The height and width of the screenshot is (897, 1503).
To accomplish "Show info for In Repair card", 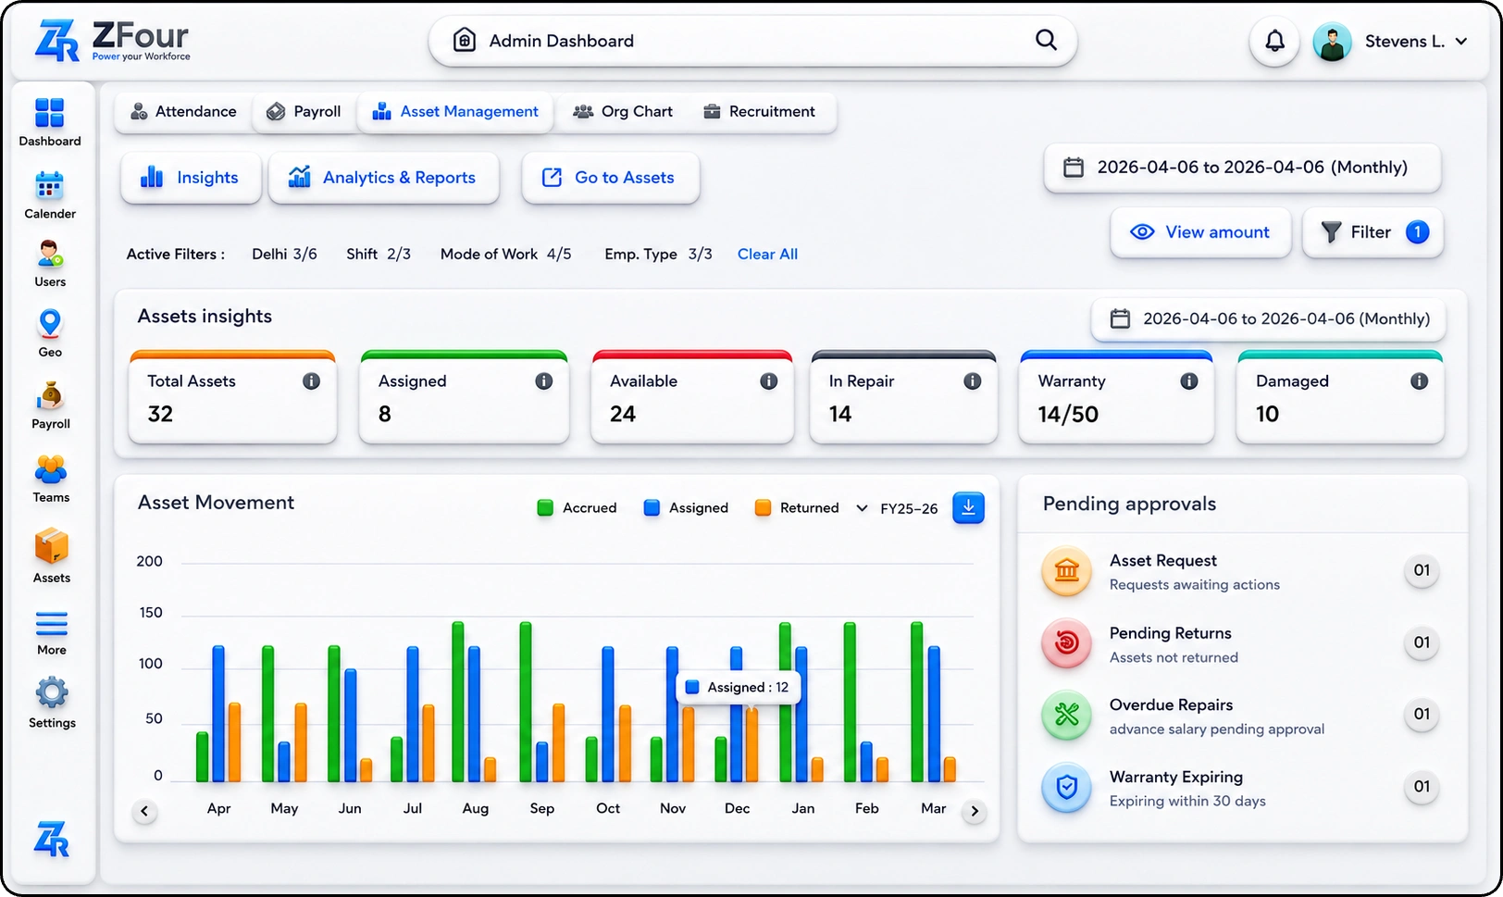I will point(973,381).
